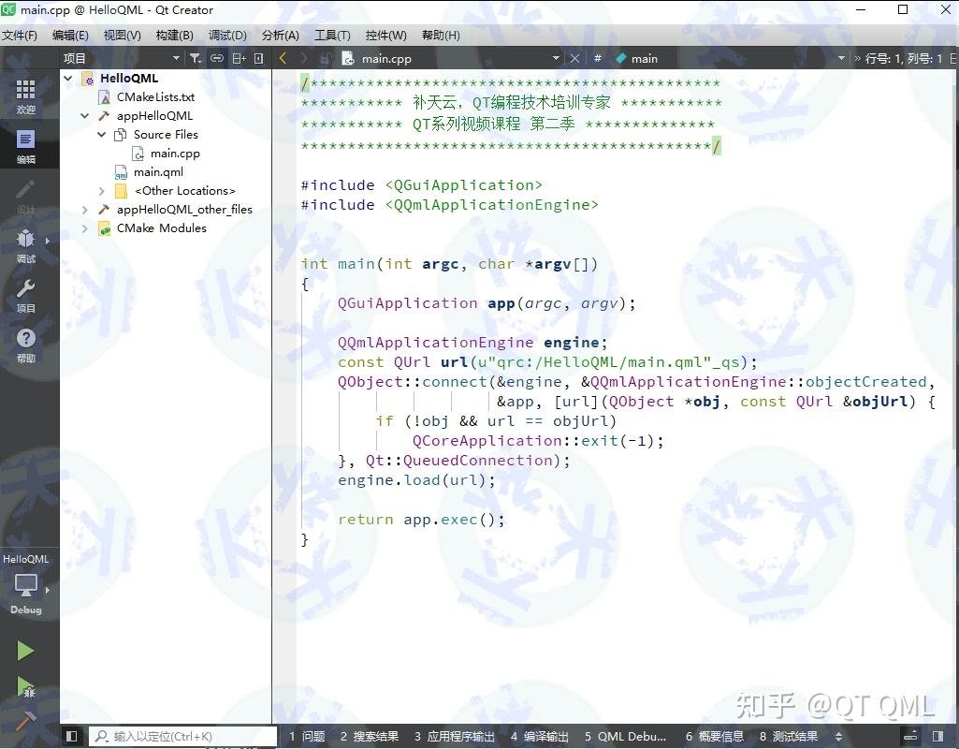Click the Debug kit selector button
Image resolution: width=959 pixels, height=749 pixels.
(25, 585)
